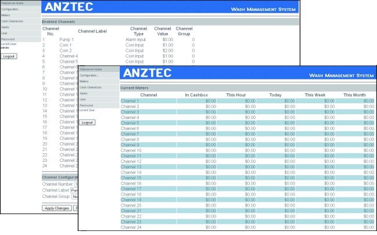
Task: Open Password page in front Current Meters window
Action: pyautogui.click(x=99, y=105)
